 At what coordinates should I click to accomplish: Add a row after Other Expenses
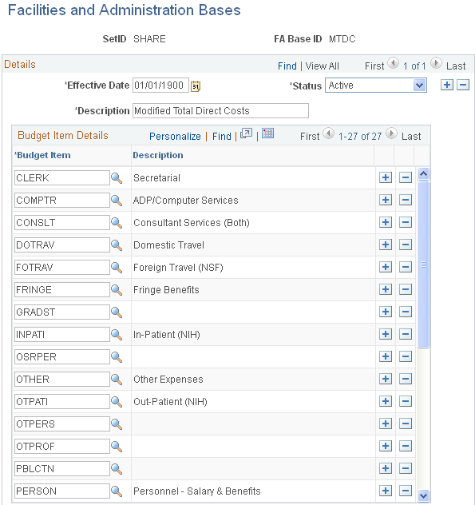click(386, 379)
